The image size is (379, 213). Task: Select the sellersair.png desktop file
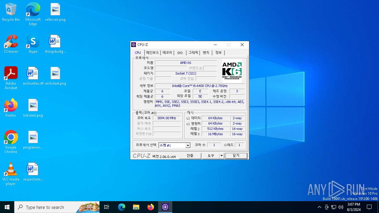(55, 12)
